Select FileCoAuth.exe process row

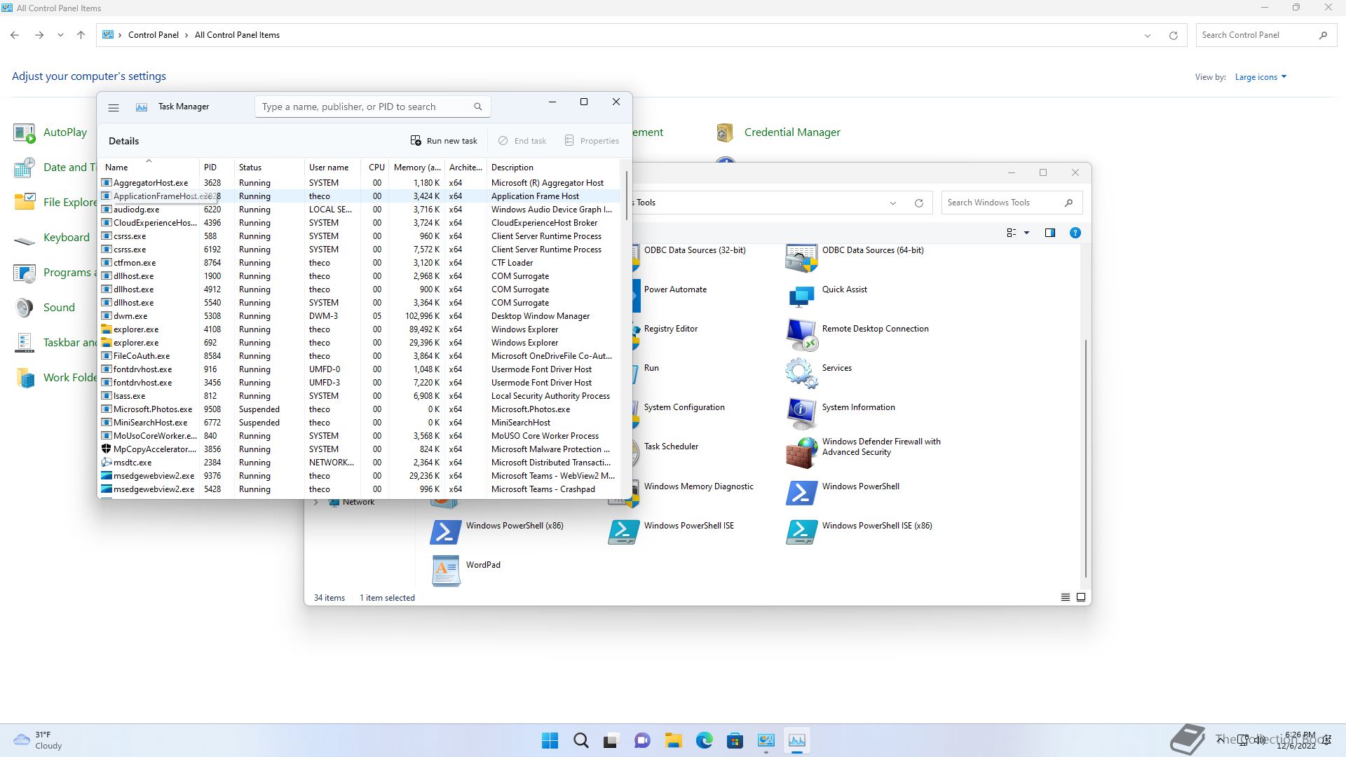[x=359, y=356]
